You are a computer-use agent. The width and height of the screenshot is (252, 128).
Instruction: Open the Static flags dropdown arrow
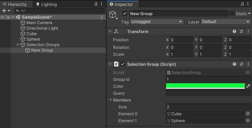(x=249, y=13)
